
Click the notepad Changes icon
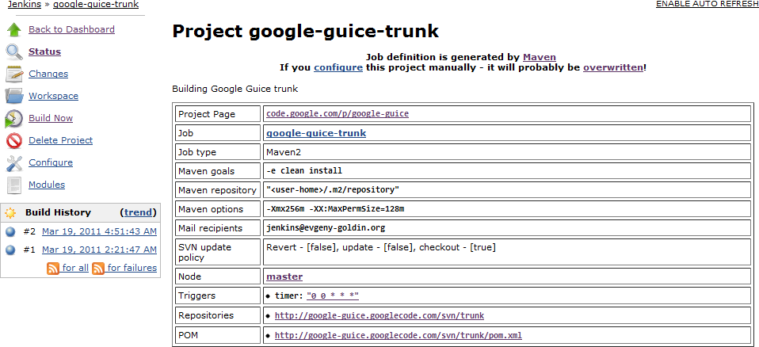click(14, 74)
